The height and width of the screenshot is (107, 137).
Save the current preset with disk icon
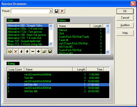[x=56, y=11]
